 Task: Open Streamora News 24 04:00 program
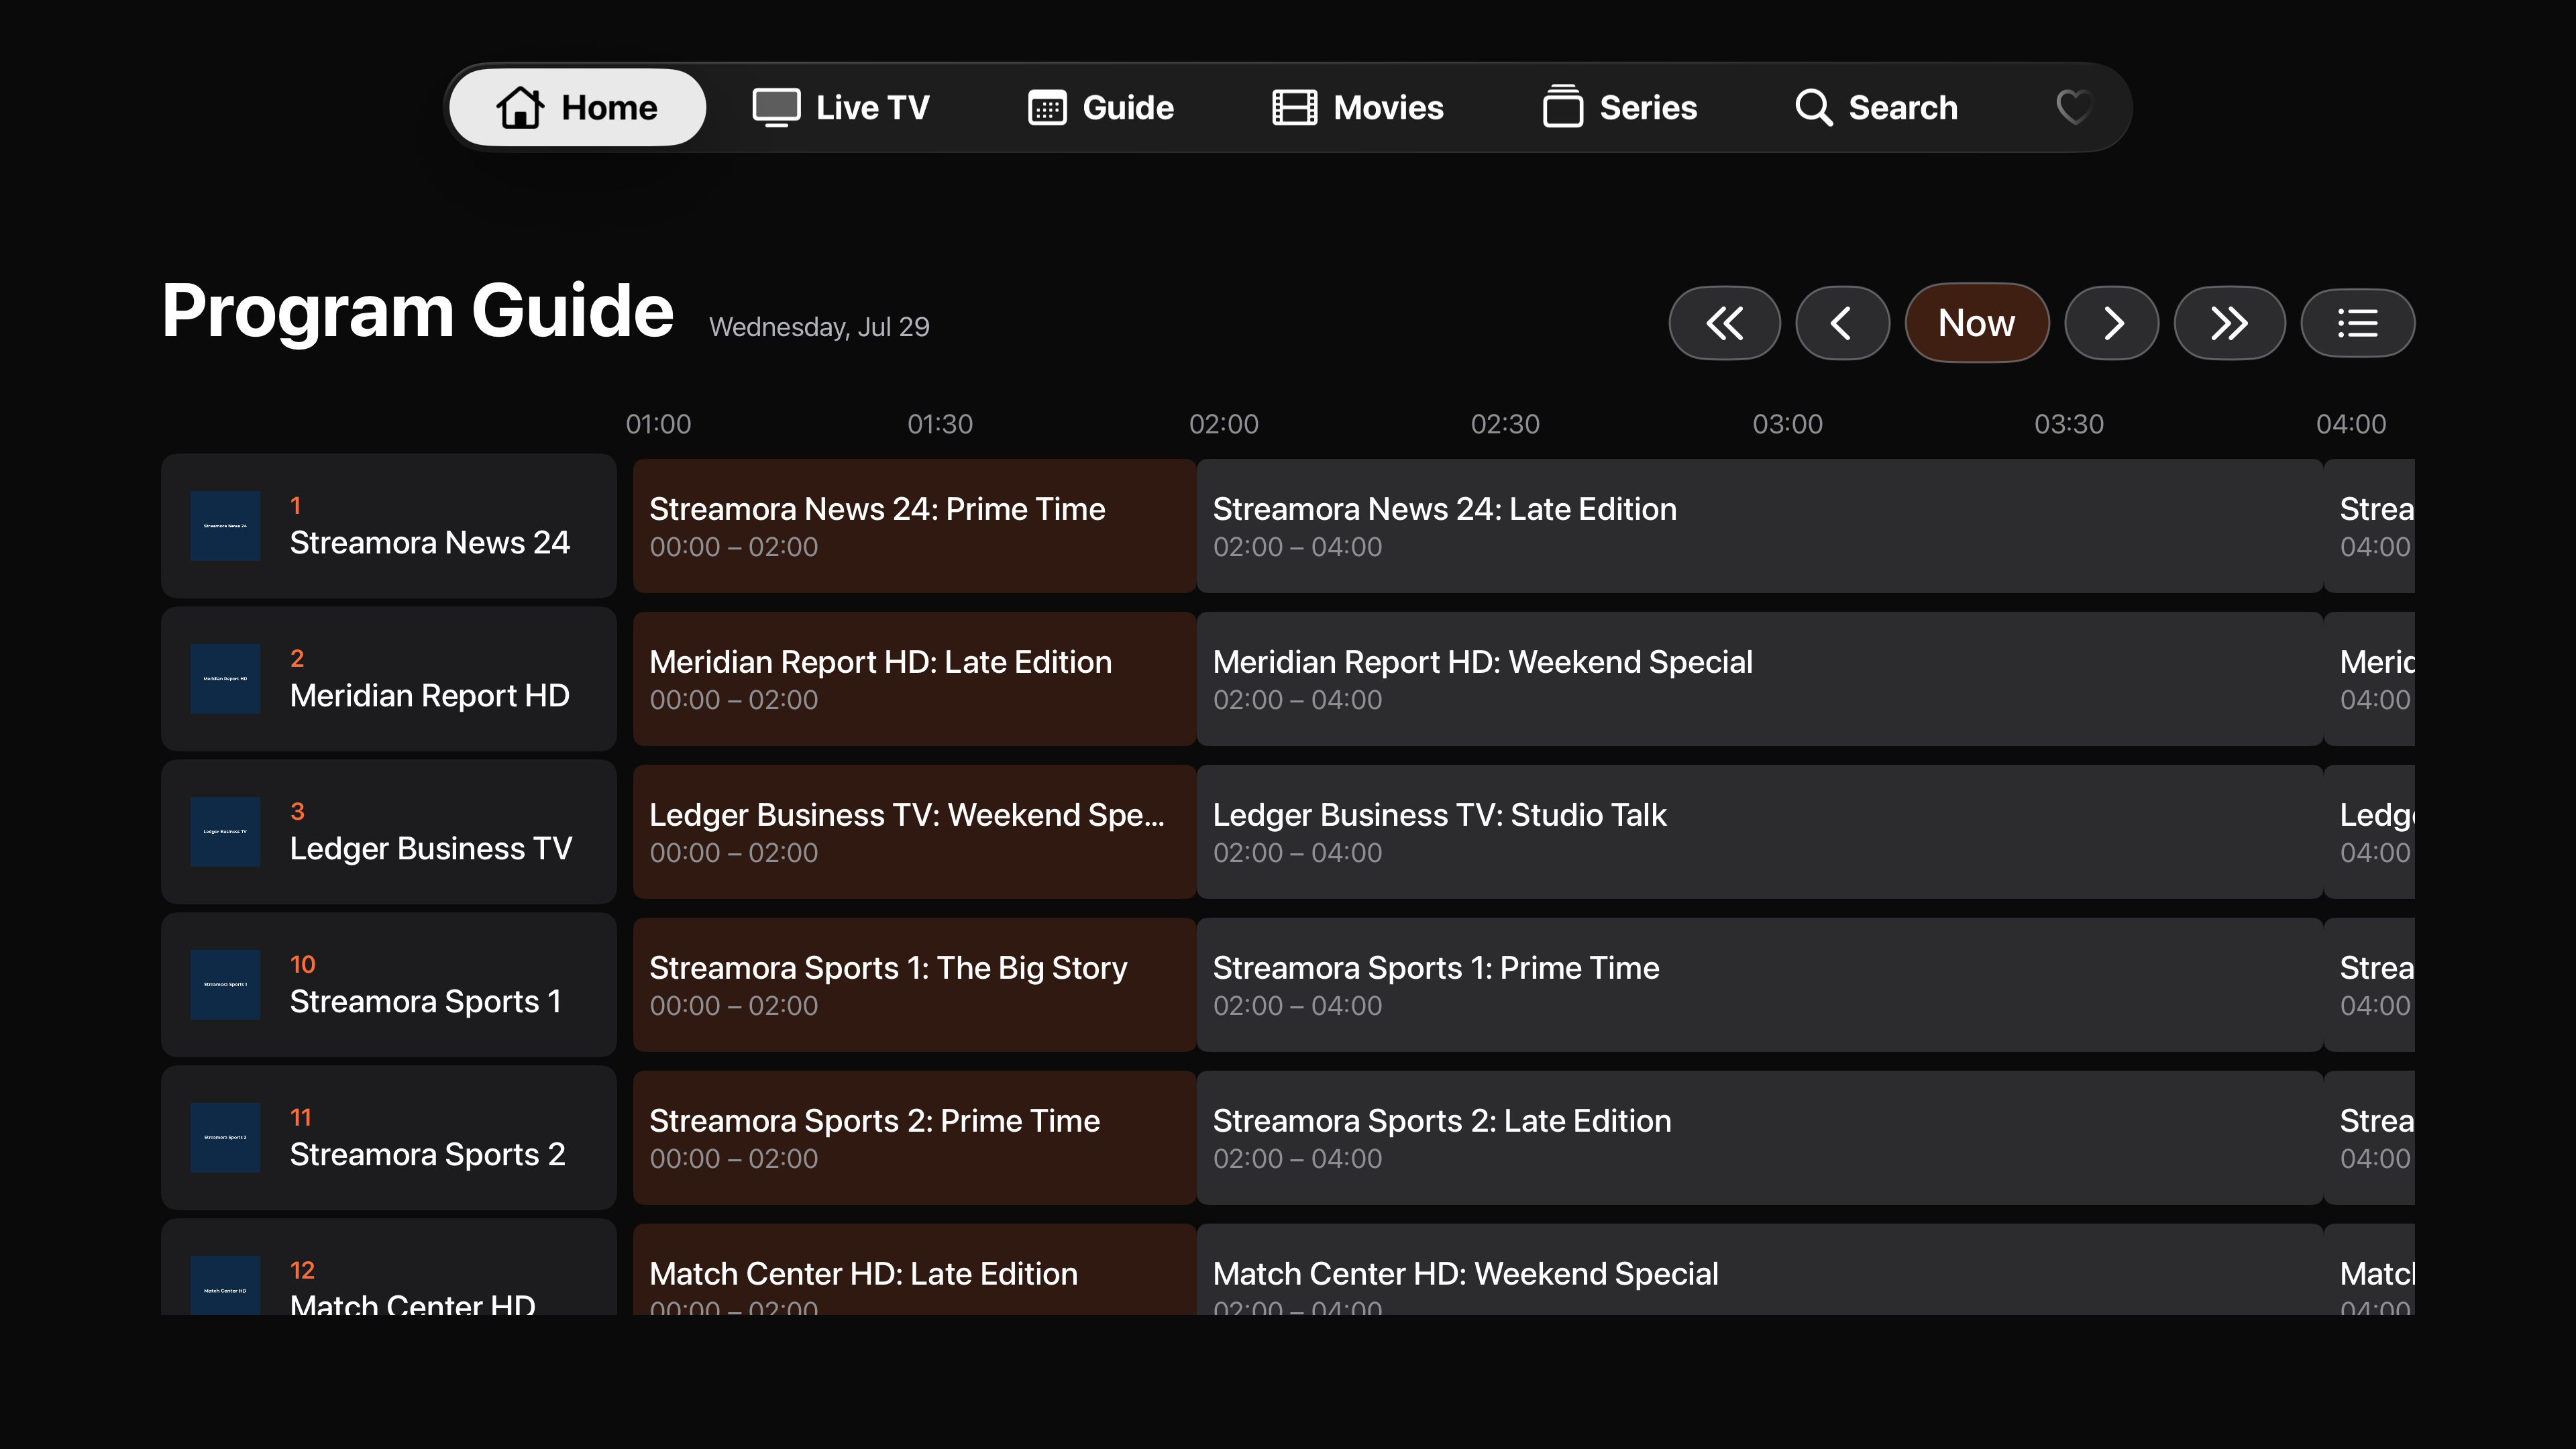tap(2370, 526)
